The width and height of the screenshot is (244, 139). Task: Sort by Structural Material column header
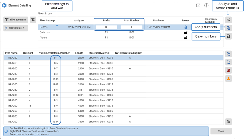coord(99,53)
